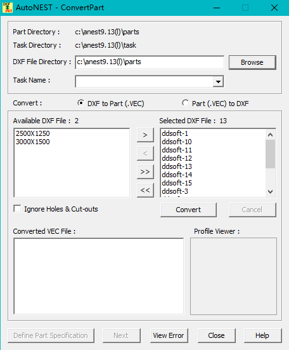
Task: Open View Error dialog
Action: 169,335
